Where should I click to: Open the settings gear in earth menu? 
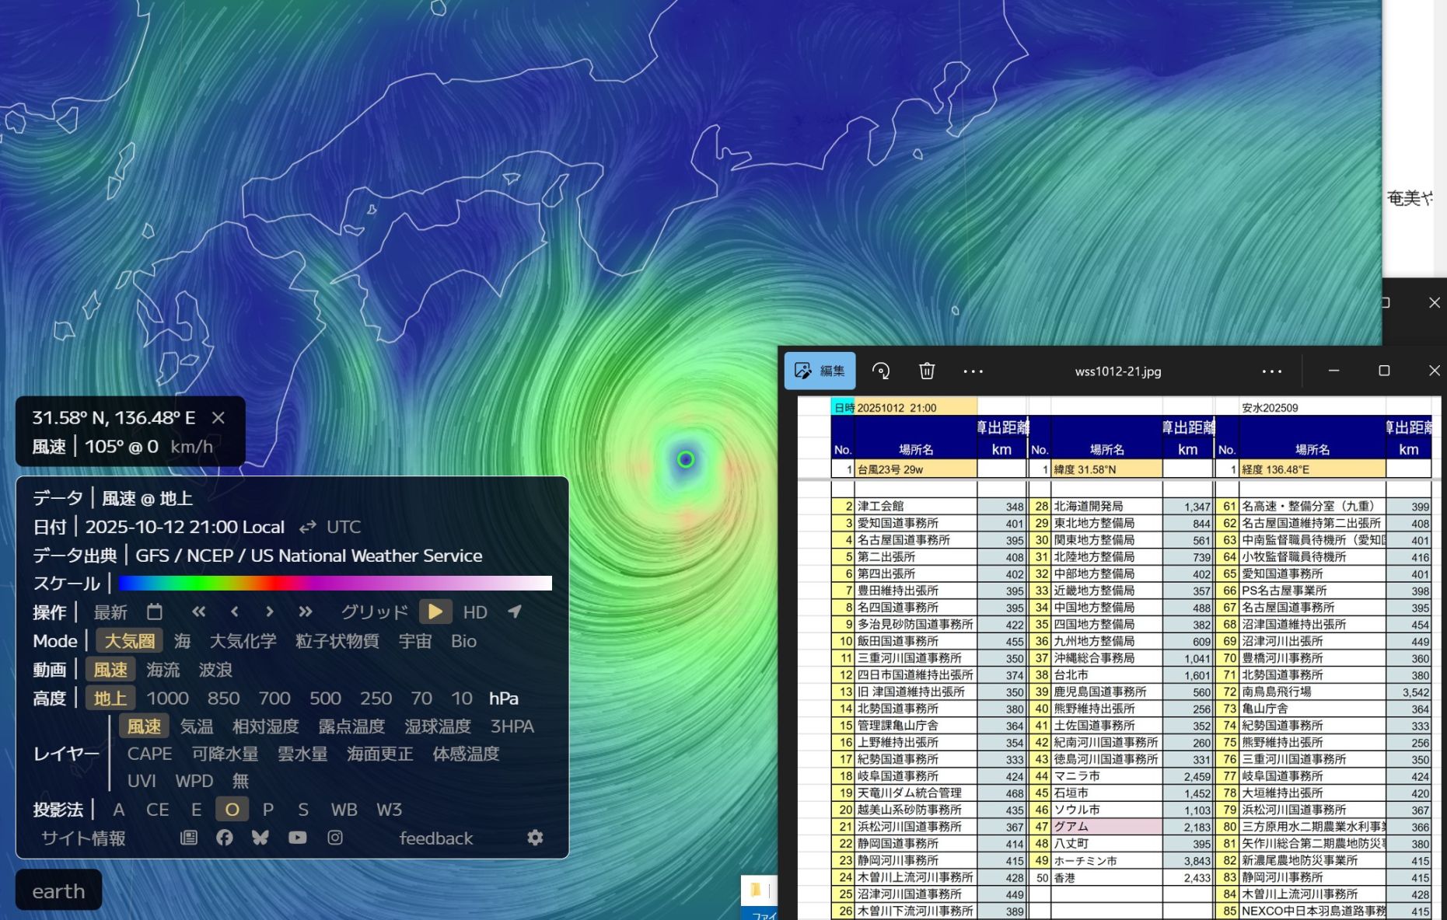pyautogui.click(x=535, y=838)
